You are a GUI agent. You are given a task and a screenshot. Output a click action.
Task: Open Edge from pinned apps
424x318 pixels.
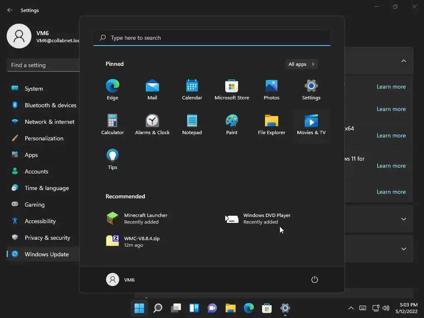(113, 90)
